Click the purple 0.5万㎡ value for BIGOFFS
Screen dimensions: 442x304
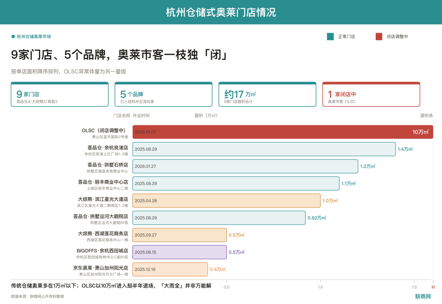pyautogui.click(x=237, y=252)
